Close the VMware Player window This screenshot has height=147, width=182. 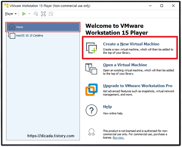tap(173, 6)
